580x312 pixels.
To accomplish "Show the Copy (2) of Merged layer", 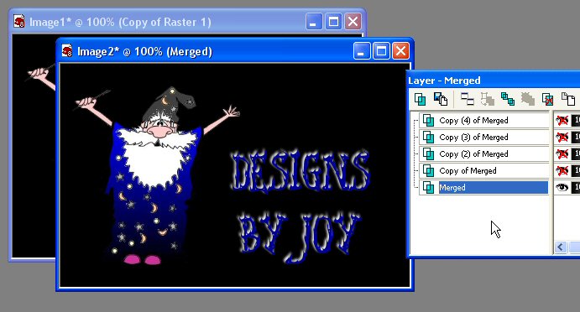I will coord(562,153).
